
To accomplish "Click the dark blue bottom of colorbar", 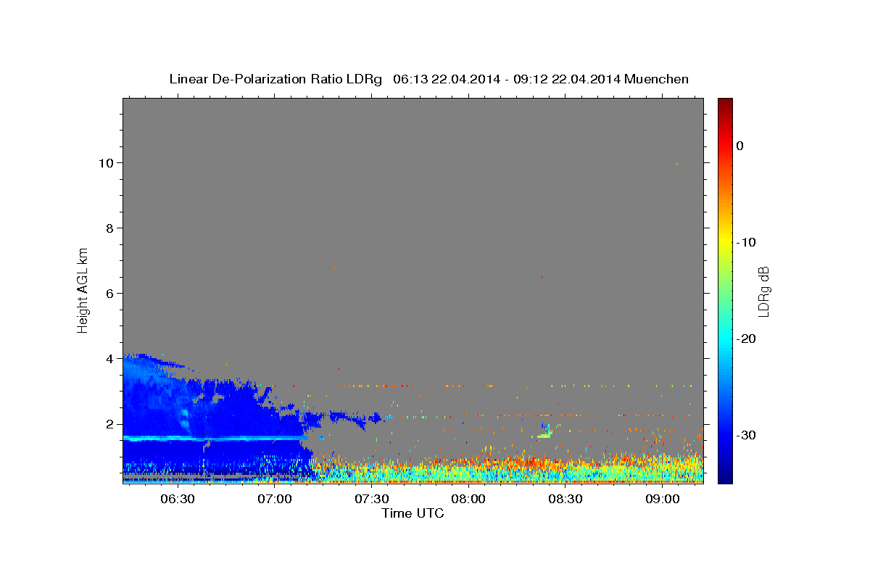I will coord(725,477).
